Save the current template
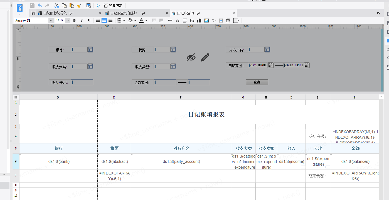This screenshot has height=200, width=389. click(32, 6)
